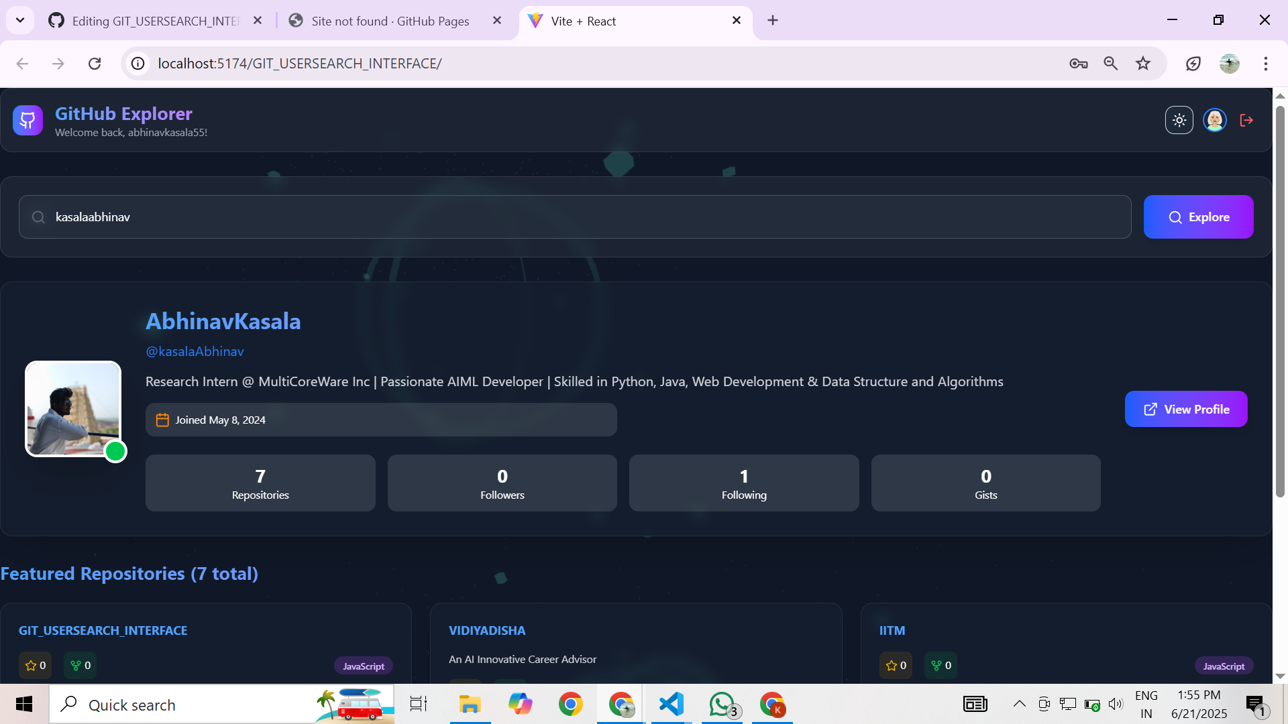Click the magnifier icon in search box

pyautogui.click(x=38, y=217)
